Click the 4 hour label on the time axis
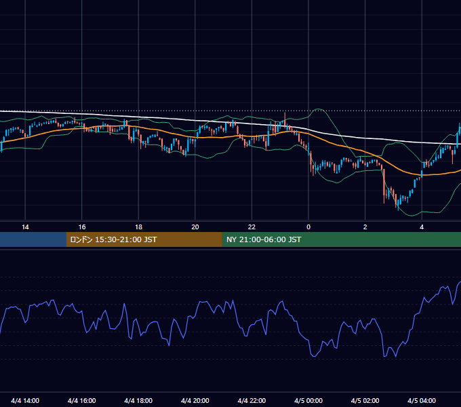The width and height of the screenshot is (461, 407). coord(422,227)
